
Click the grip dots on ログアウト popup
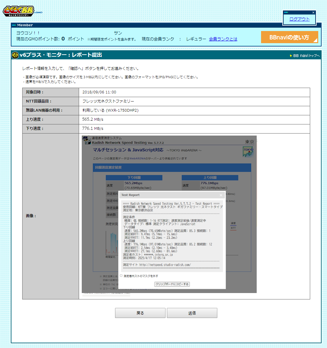(286, 12)
